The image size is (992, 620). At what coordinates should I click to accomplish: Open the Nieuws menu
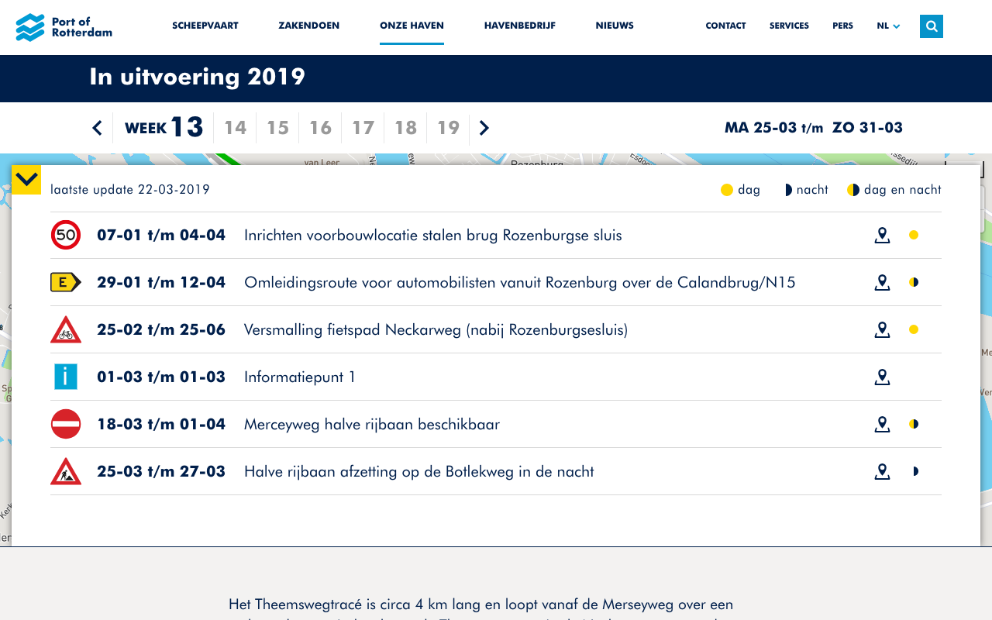point(615,26)
